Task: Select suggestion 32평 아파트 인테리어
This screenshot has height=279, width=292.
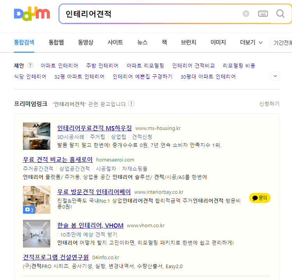Action: click(x=79, y=77)
